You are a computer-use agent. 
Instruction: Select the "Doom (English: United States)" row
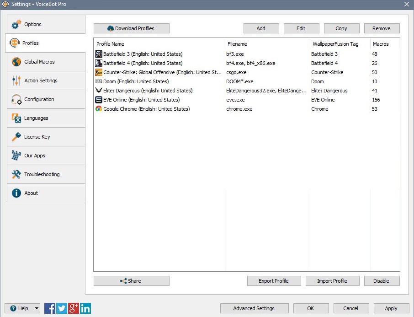[x=247, y=81]
